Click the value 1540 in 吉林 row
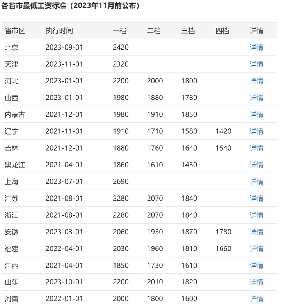This screenshot has width=281, height=307. [223, 148]
